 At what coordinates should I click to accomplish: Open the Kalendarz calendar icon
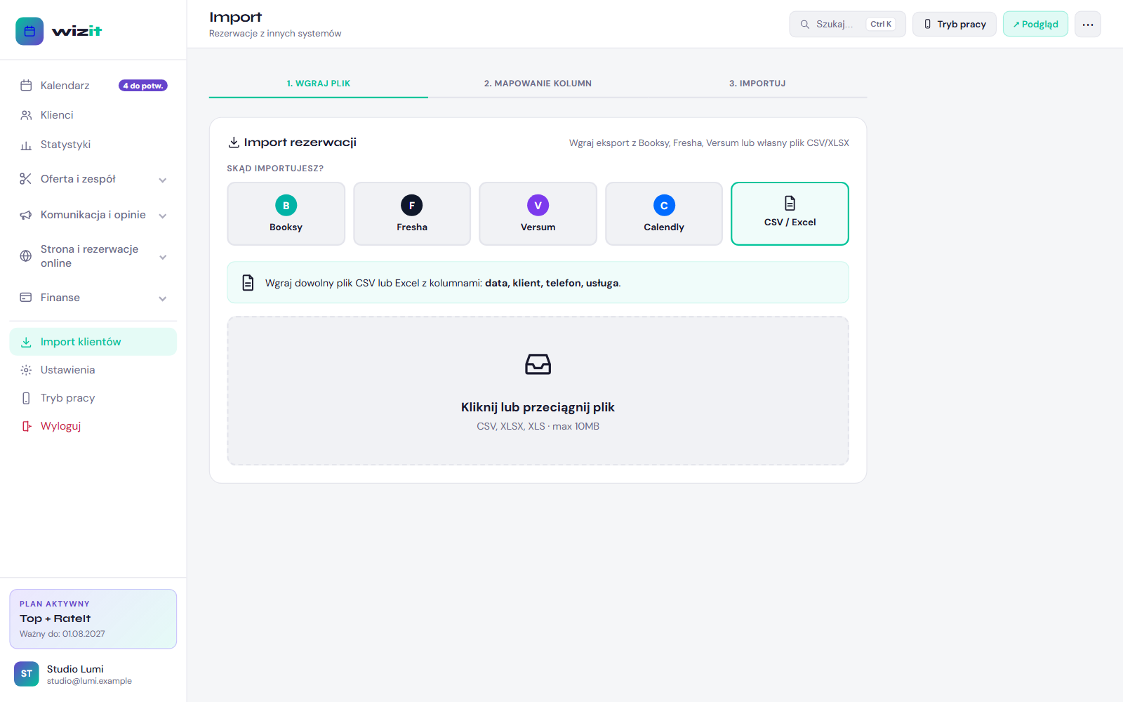click(x=26, y=86)
